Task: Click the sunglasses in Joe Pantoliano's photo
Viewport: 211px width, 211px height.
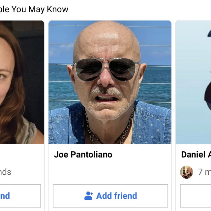Action: coord(106,70)
